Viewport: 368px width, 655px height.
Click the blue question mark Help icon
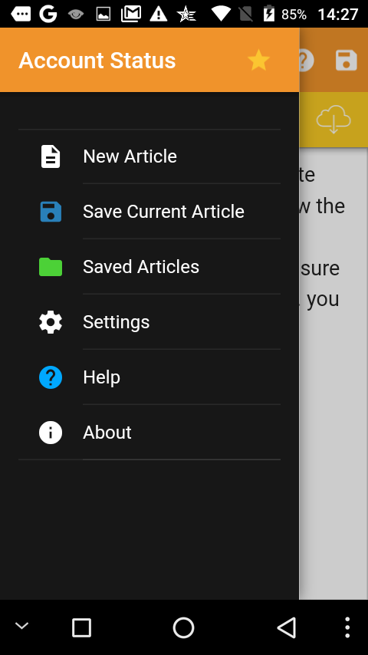point(51,377)
